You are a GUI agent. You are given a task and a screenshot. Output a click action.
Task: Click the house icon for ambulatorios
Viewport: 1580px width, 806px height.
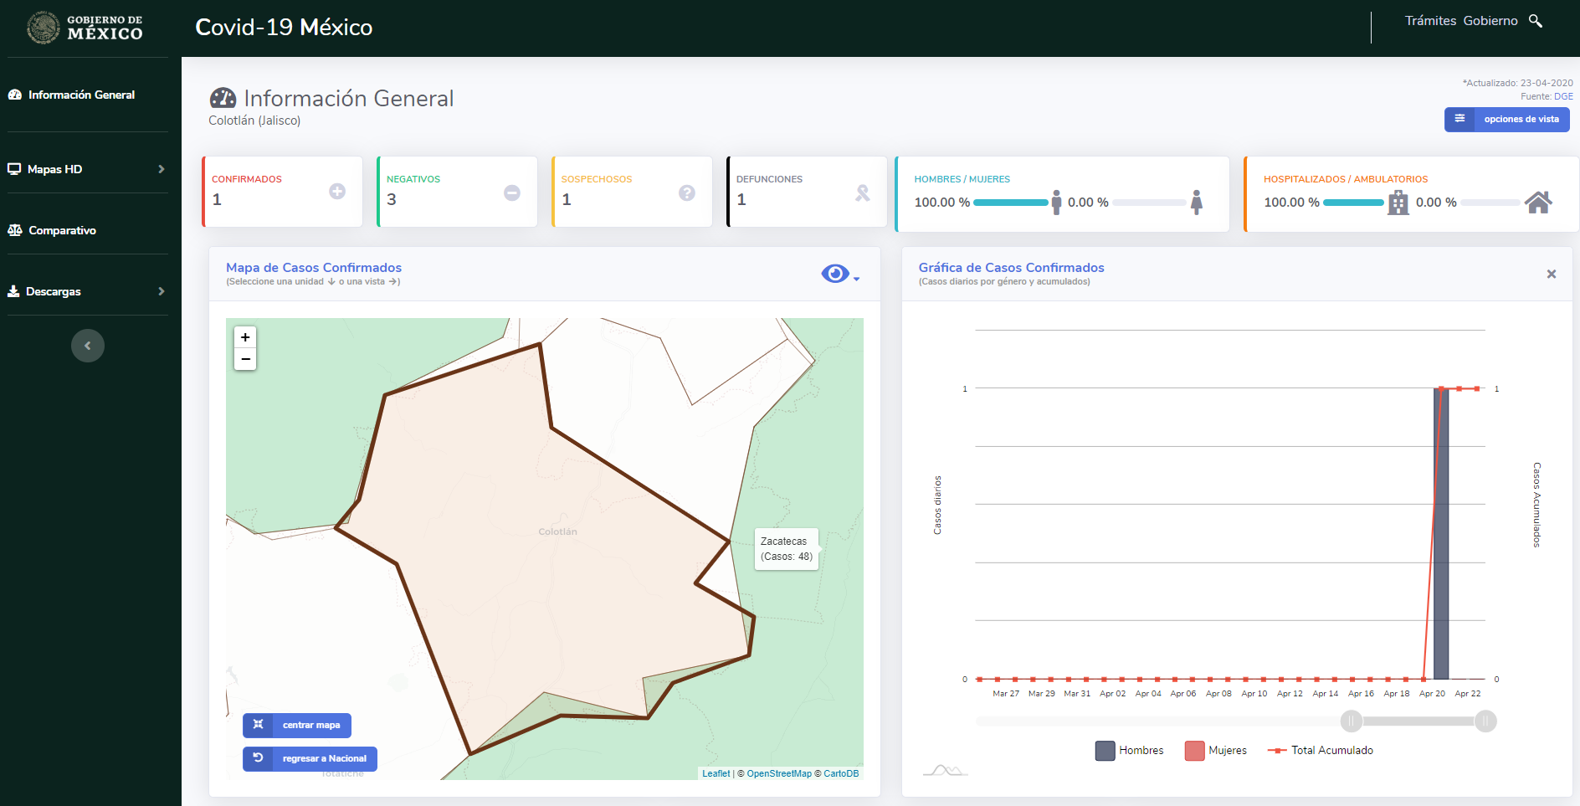point(1538,202)
